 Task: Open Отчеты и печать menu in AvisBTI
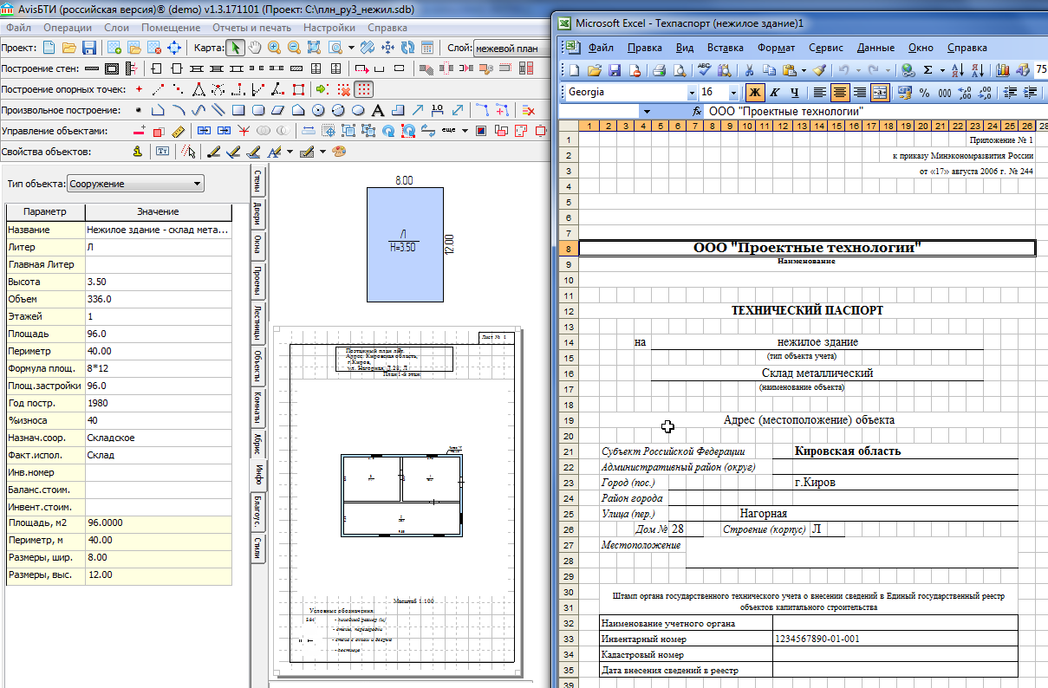coord(252,28)
